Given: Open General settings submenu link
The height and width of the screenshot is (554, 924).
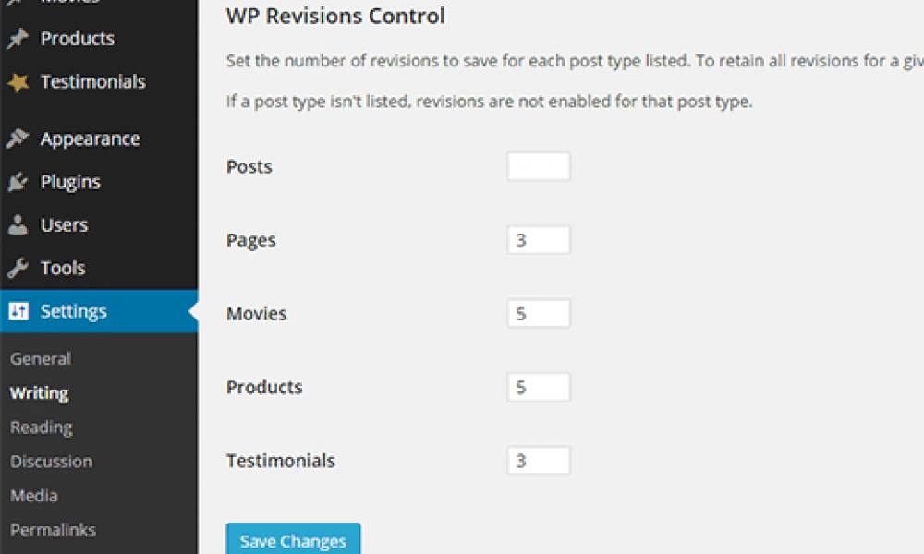Looking at the screenshot, I should coord(41,359).
